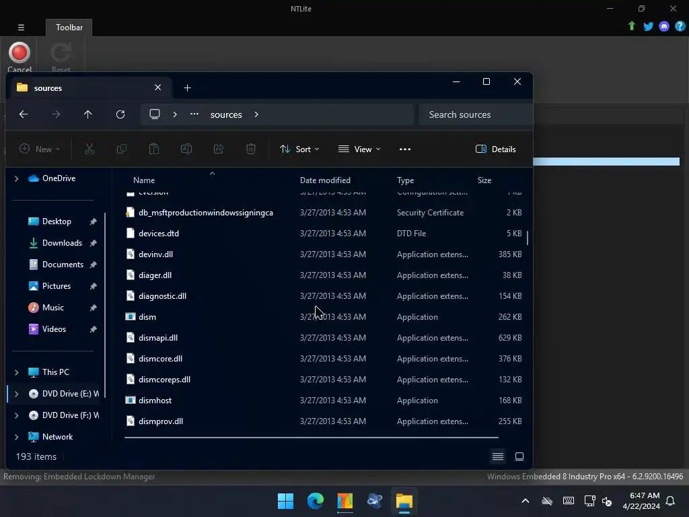Open Videos in the navigation pane
The height and width of the screenshot is (517, 689).
54,329
